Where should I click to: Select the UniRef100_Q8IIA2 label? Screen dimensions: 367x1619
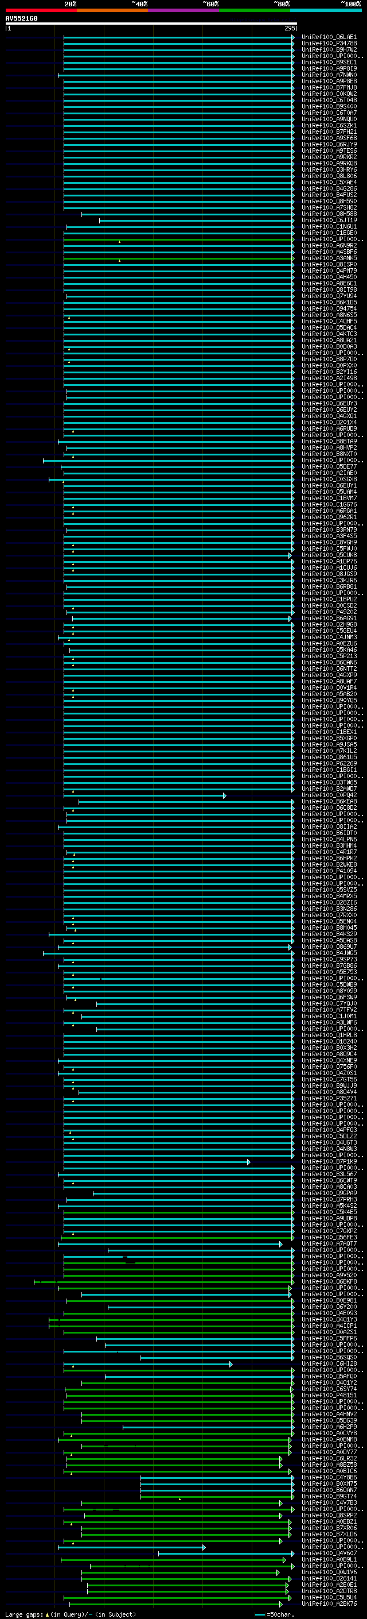coord(329,827)
